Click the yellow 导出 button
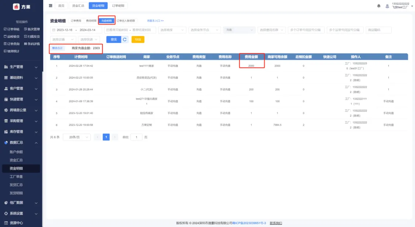The image size is (415, 227). 138,39
